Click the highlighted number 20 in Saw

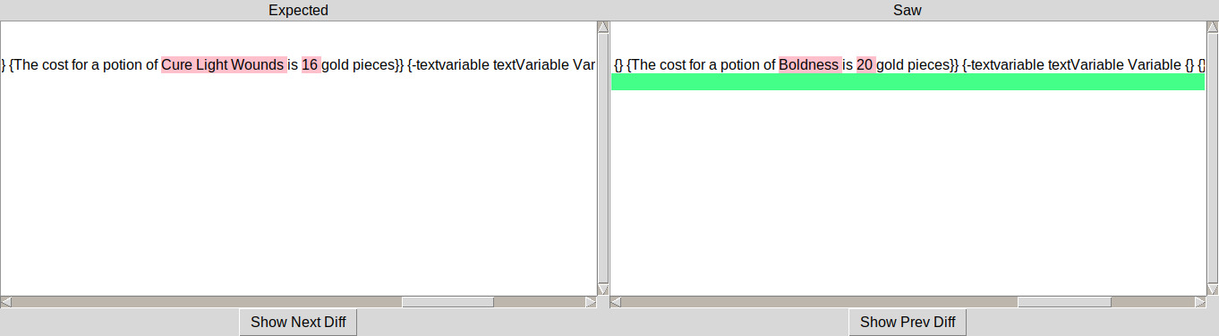coord(865,65)
